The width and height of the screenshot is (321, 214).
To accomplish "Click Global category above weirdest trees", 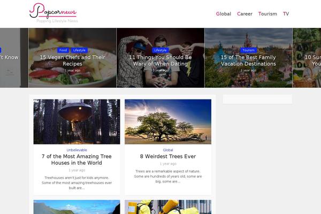I will 168,150.
